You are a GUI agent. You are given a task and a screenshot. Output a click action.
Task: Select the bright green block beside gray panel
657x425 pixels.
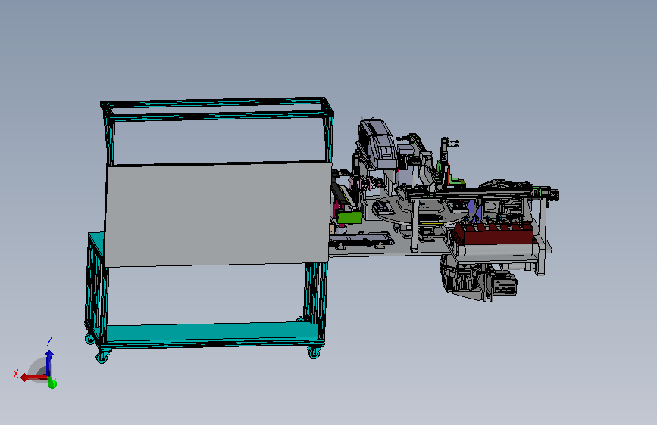[350, 218]
